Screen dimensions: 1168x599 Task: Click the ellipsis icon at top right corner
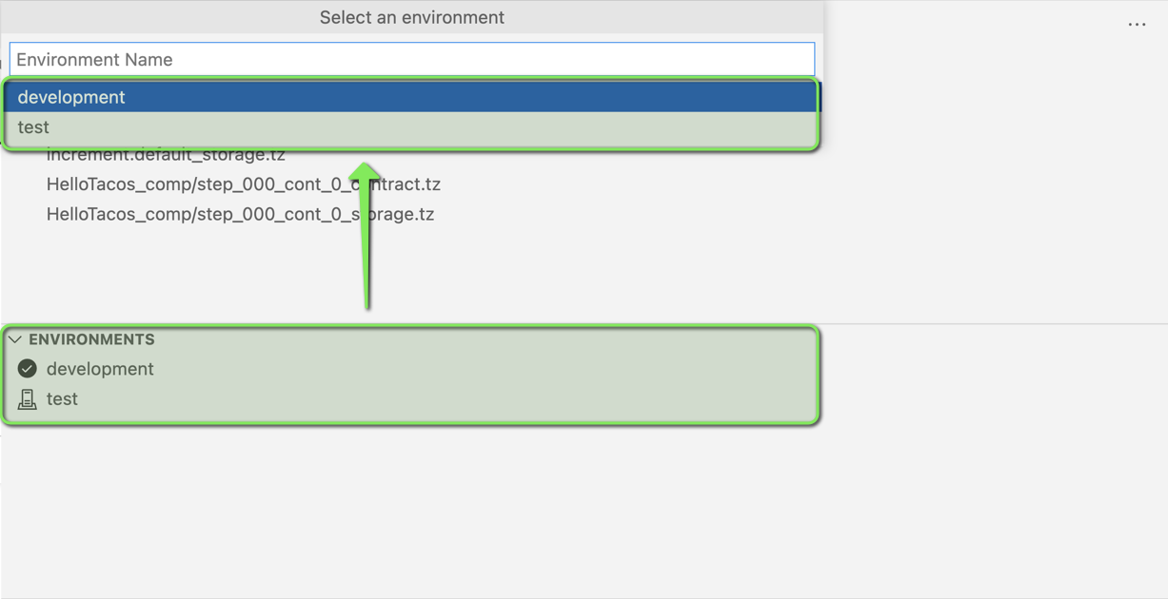pyautogui.click(x=1137, y=24)
